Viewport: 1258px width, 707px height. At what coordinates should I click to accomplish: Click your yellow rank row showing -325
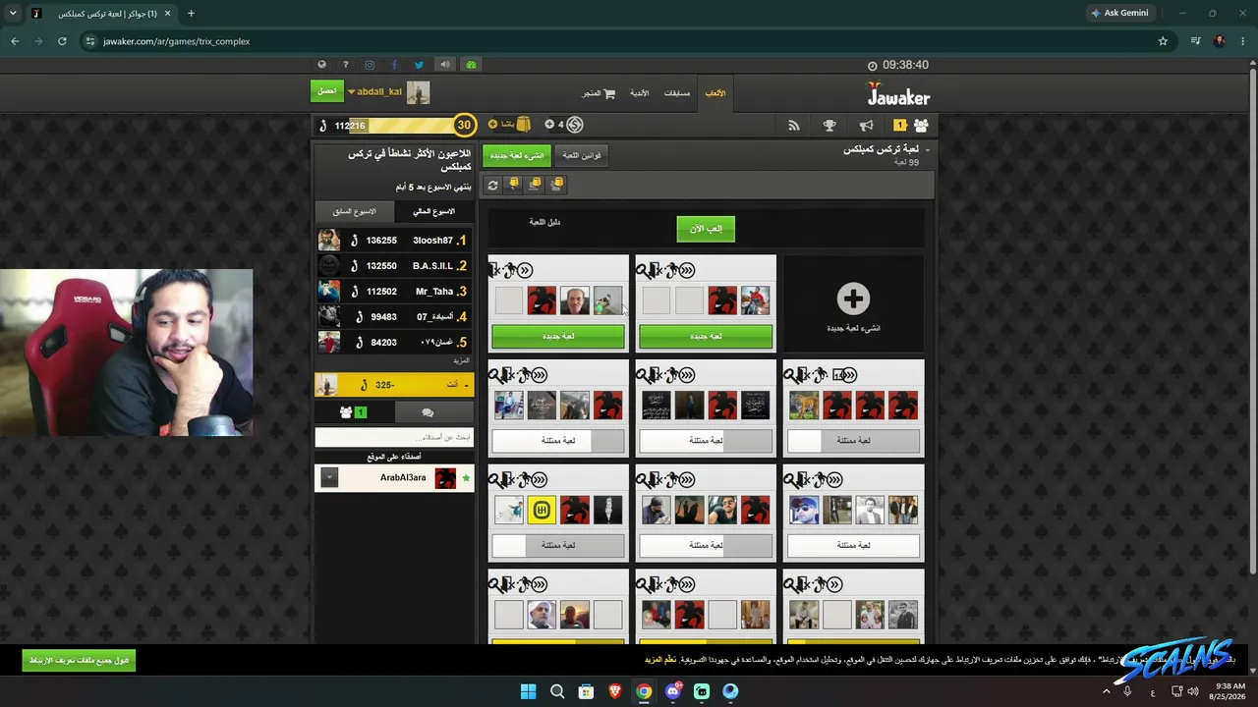coord(394,385)
